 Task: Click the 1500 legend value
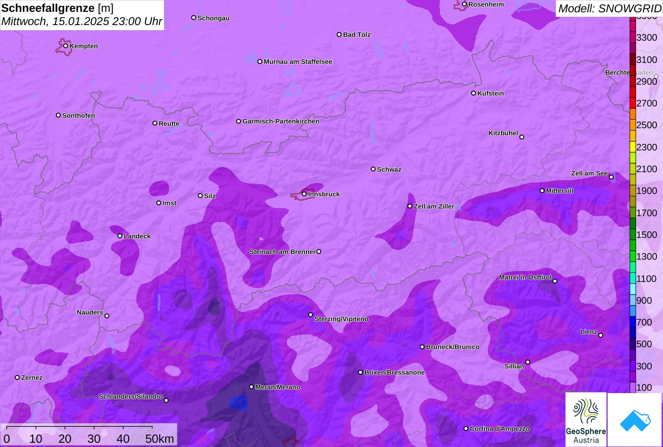[647, 235]
